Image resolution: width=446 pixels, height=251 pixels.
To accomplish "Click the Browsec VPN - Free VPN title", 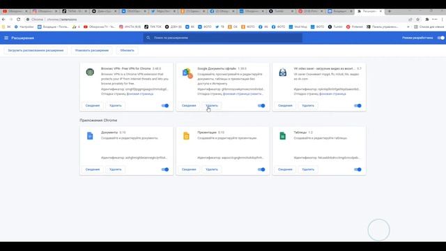I will tap(126, 68).
